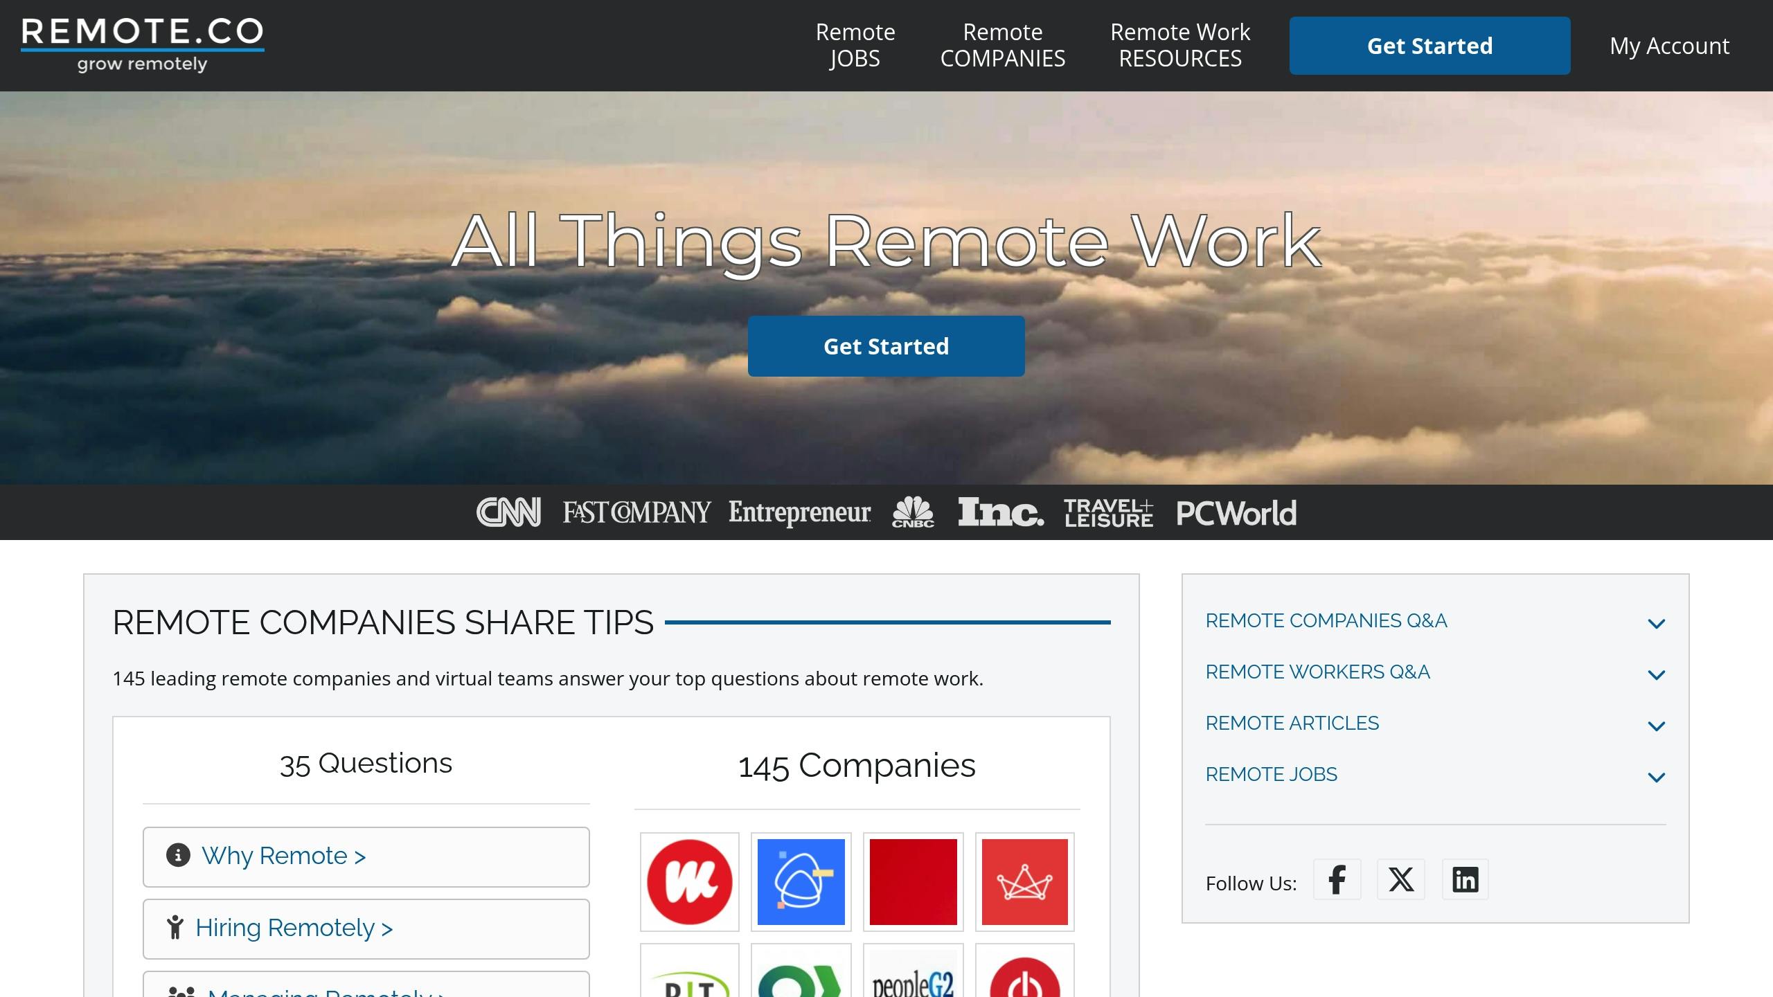Screen dimensions: 1773x997
Task: Click the Entrepreneur media logo icon
Action: (798, 511)
